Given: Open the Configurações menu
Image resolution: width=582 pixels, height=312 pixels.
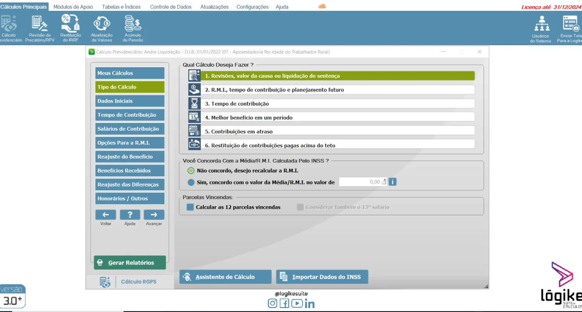Looking at the screenshot, I should point(252,7).
